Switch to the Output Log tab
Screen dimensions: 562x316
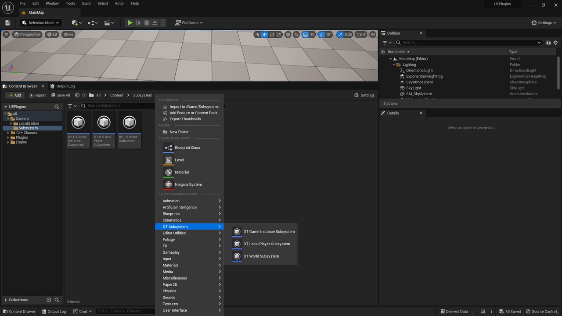[x=63, y=86]
